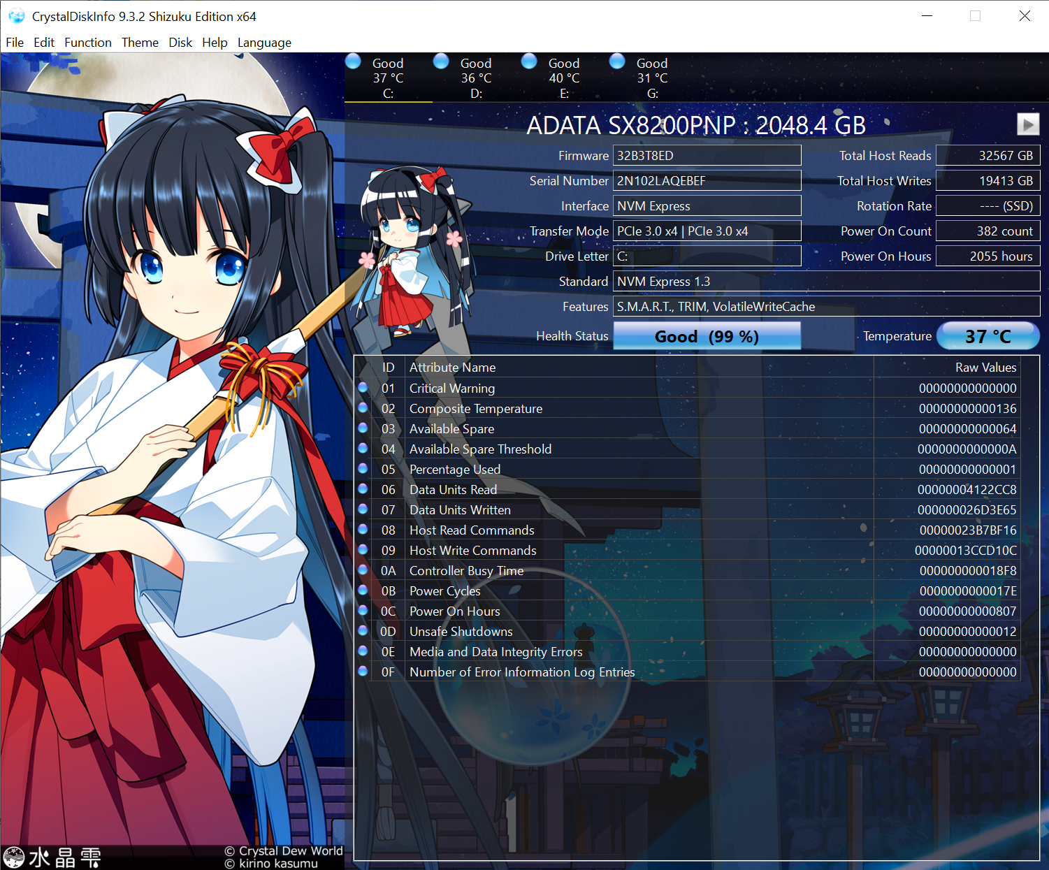This screenshot has height=870, width=1049.
Task: Select Media and Data Integrity Errors name
Action: click(x=495, y=651)
